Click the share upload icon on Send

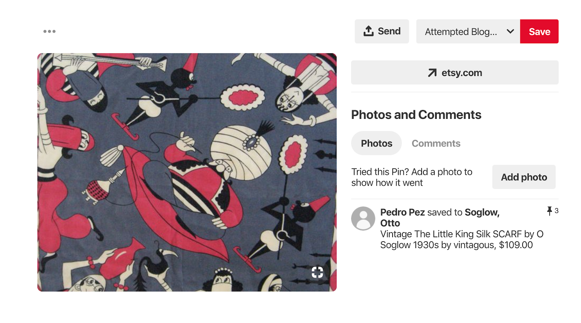point(369,31)
